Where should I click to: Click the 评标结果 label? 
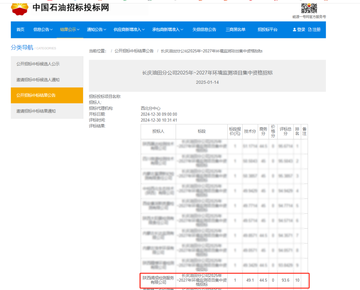point(97,126)
